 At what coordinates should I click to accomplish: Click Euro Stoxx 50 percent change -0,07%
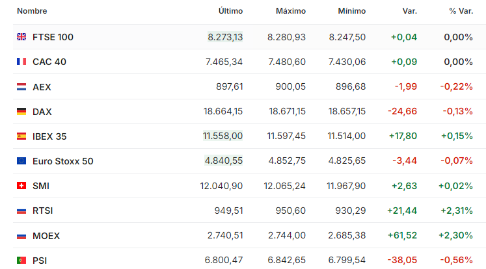(457, 160)
